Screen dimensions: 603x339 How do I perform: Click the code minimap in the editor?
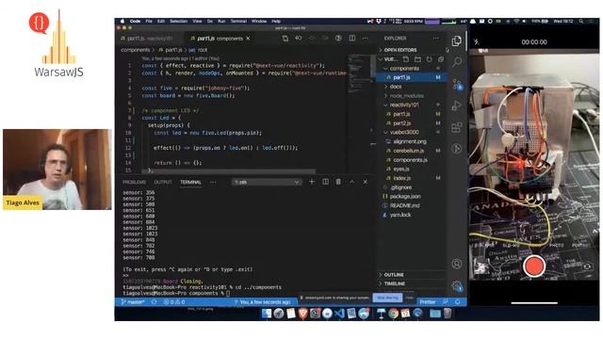point(359,74)
